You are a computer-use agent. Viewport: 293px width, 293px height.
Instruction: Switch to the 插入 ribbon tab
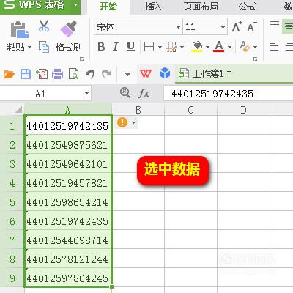[x=154, y=7]
